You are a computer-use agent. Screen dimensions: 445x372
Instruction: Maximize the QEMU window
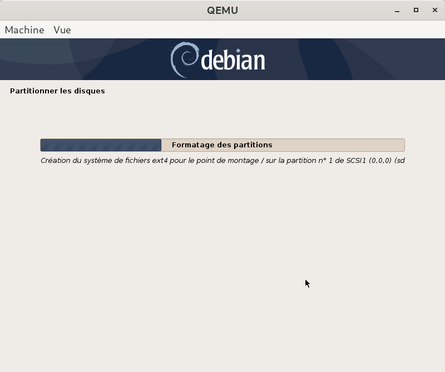coord(416,10)
